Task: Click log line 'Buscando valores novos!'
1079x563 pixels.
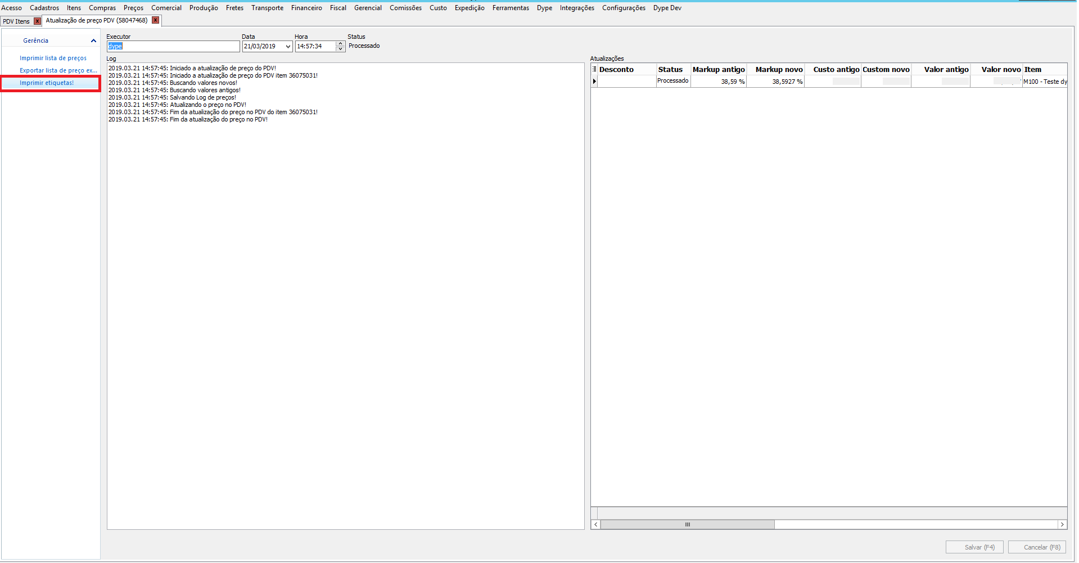Action: tap(173, 83)
